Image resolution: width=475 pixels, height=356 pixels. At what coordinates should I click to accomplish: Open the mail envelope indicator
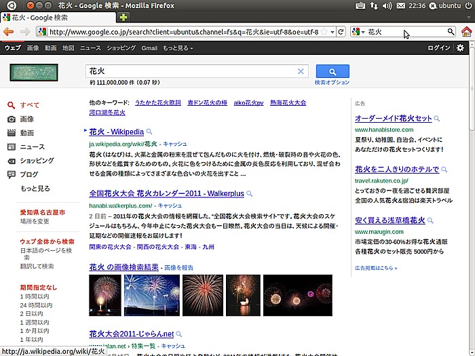click(401, 5)
